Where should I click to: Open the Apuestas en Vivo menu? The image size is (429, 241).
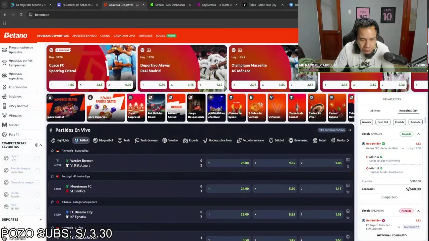(84, 36)
